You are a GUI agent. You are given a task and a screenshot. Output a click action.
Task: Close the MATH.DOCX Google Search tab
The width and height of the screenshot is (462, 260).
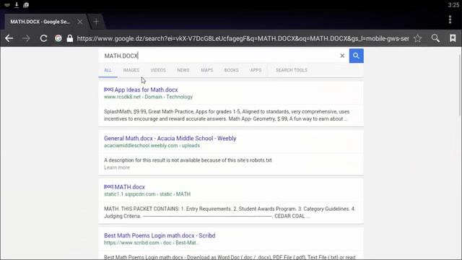tap(80, 22)
